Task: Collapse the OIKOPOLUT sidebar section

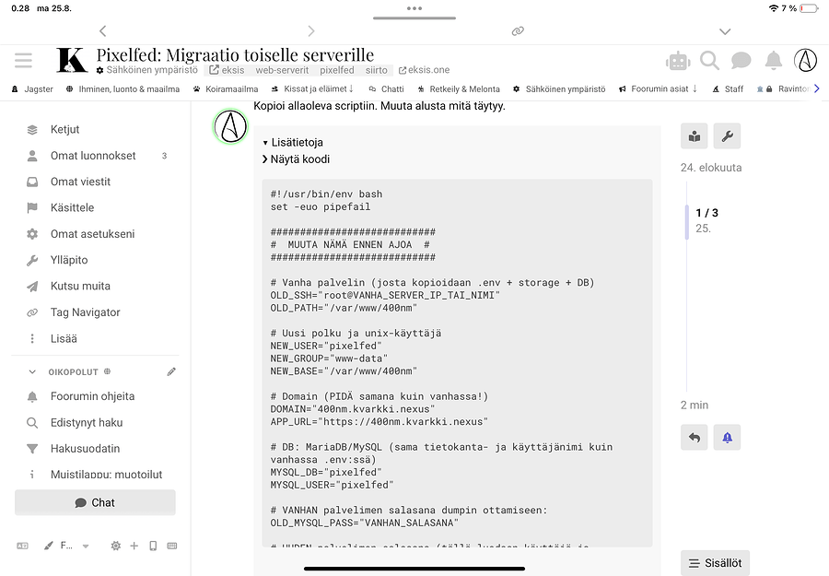Action: point(32,371)
